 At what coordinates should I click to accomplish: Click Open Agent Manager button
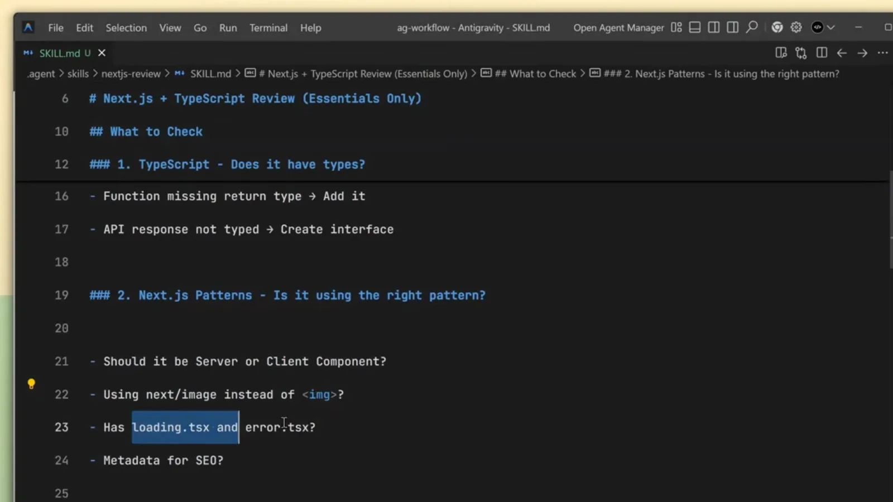tap(618, 28)
